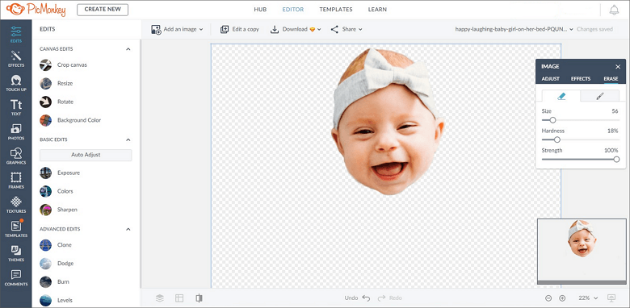The image size is (630, 308).
Task: Select the eraser mode tab
Action: coord(561,96)
